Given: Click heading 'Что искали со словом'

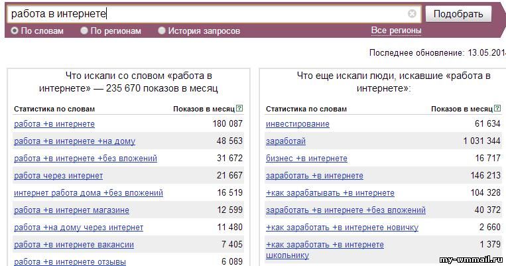Looking at the screenshot, I should pyautogui.click(x=129, y=82).
